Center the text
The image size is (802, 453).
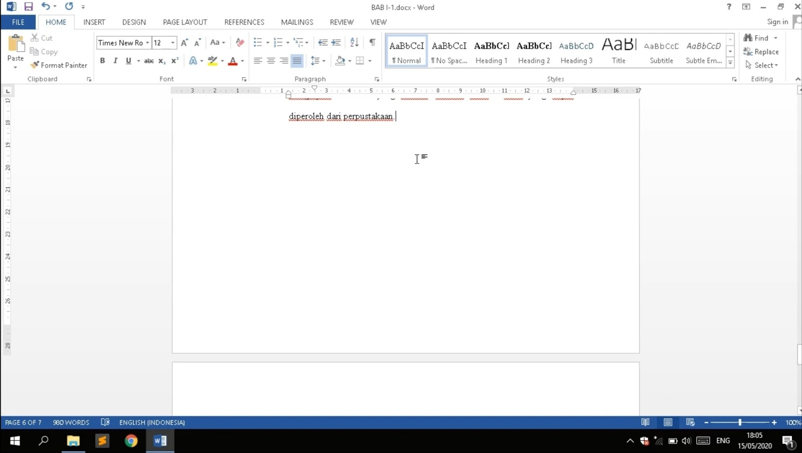pos(271,61)
